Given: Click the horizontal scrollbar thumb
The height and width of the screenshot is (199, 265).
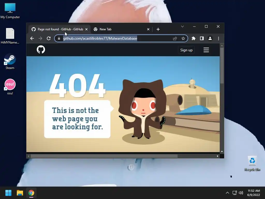Looking at the screenshot, I should pyautogui.click(x=104, y=156).
